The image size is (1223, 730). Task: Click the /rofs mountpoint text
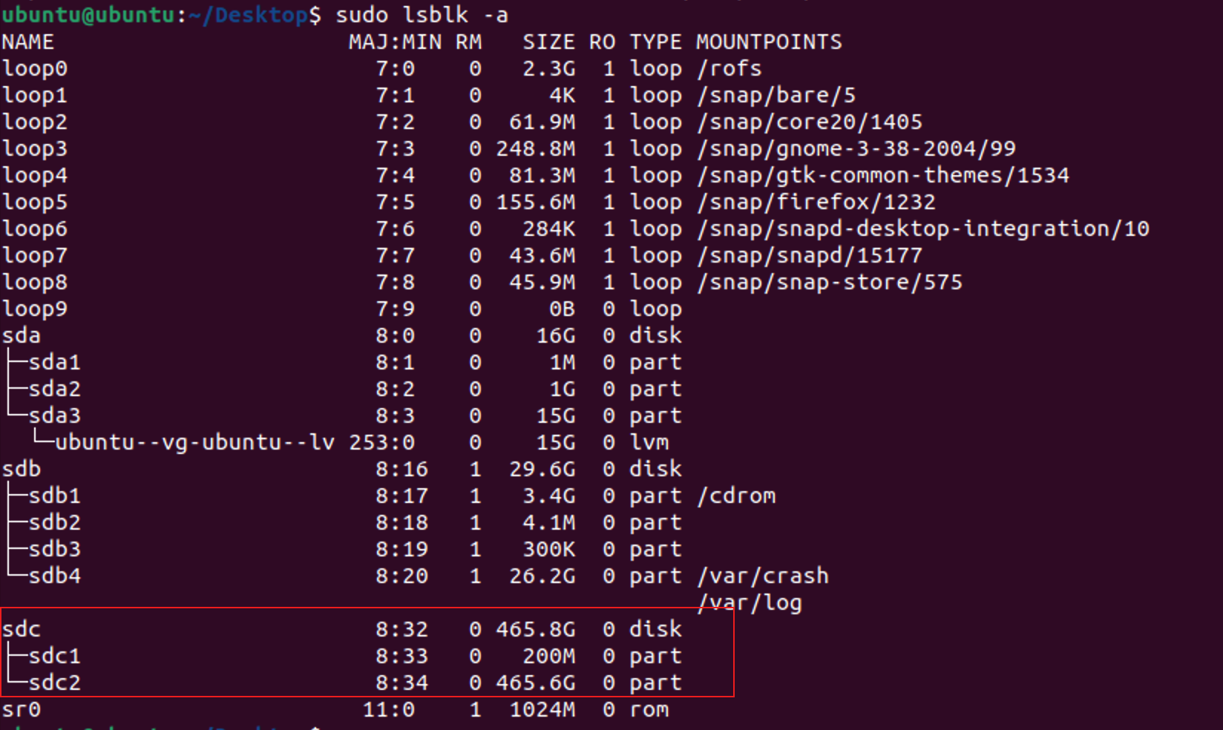click(x=729, y=69)
